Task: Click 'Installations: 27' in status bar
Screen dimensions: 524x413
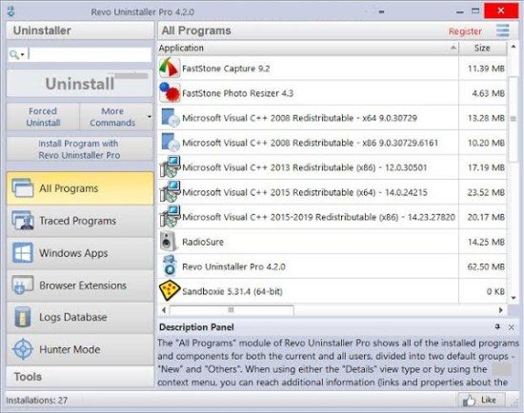Action: tap(37, 400)
